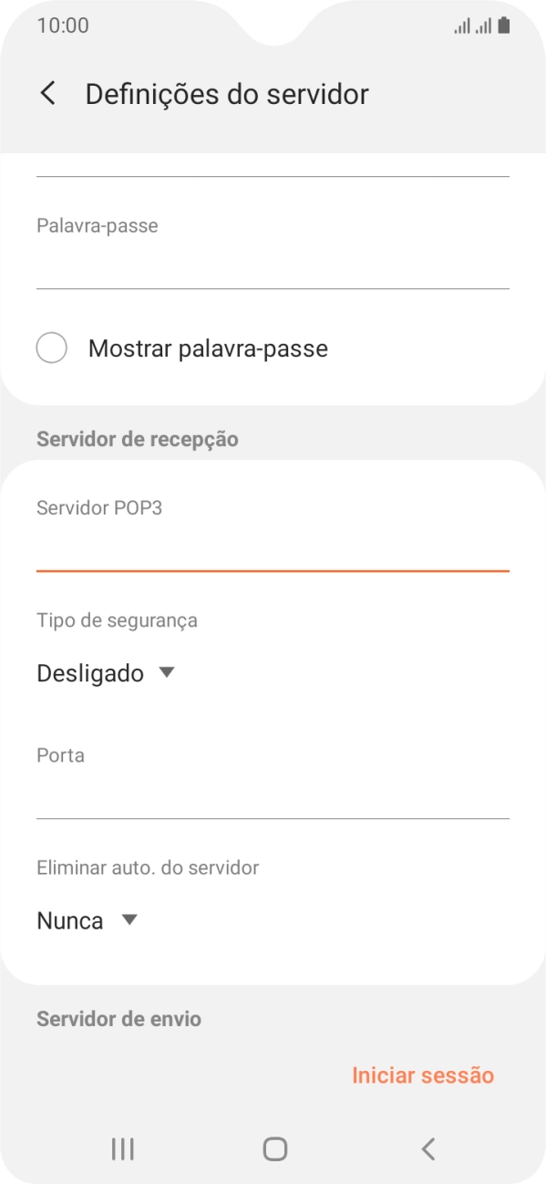Change Desligado security setting via its arrow
The image size is (546, 1184).
pos(167,672)
